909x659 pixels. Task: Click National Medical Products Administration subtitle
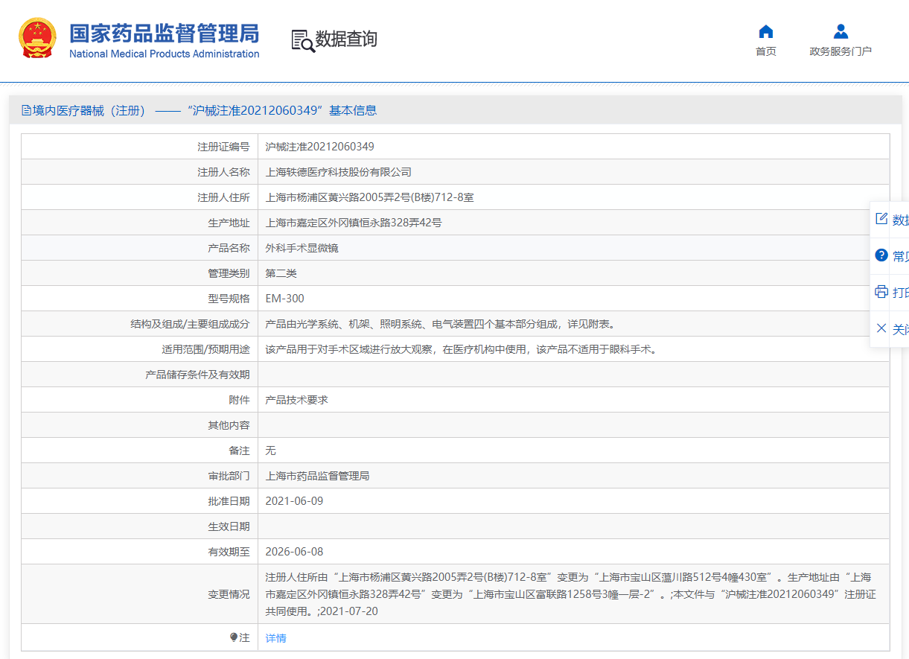(165, 54)
